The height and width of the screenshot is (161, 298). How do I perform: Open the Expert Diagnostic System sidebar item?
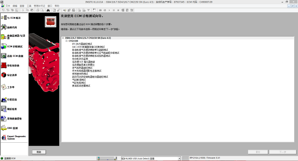point(13,137)
